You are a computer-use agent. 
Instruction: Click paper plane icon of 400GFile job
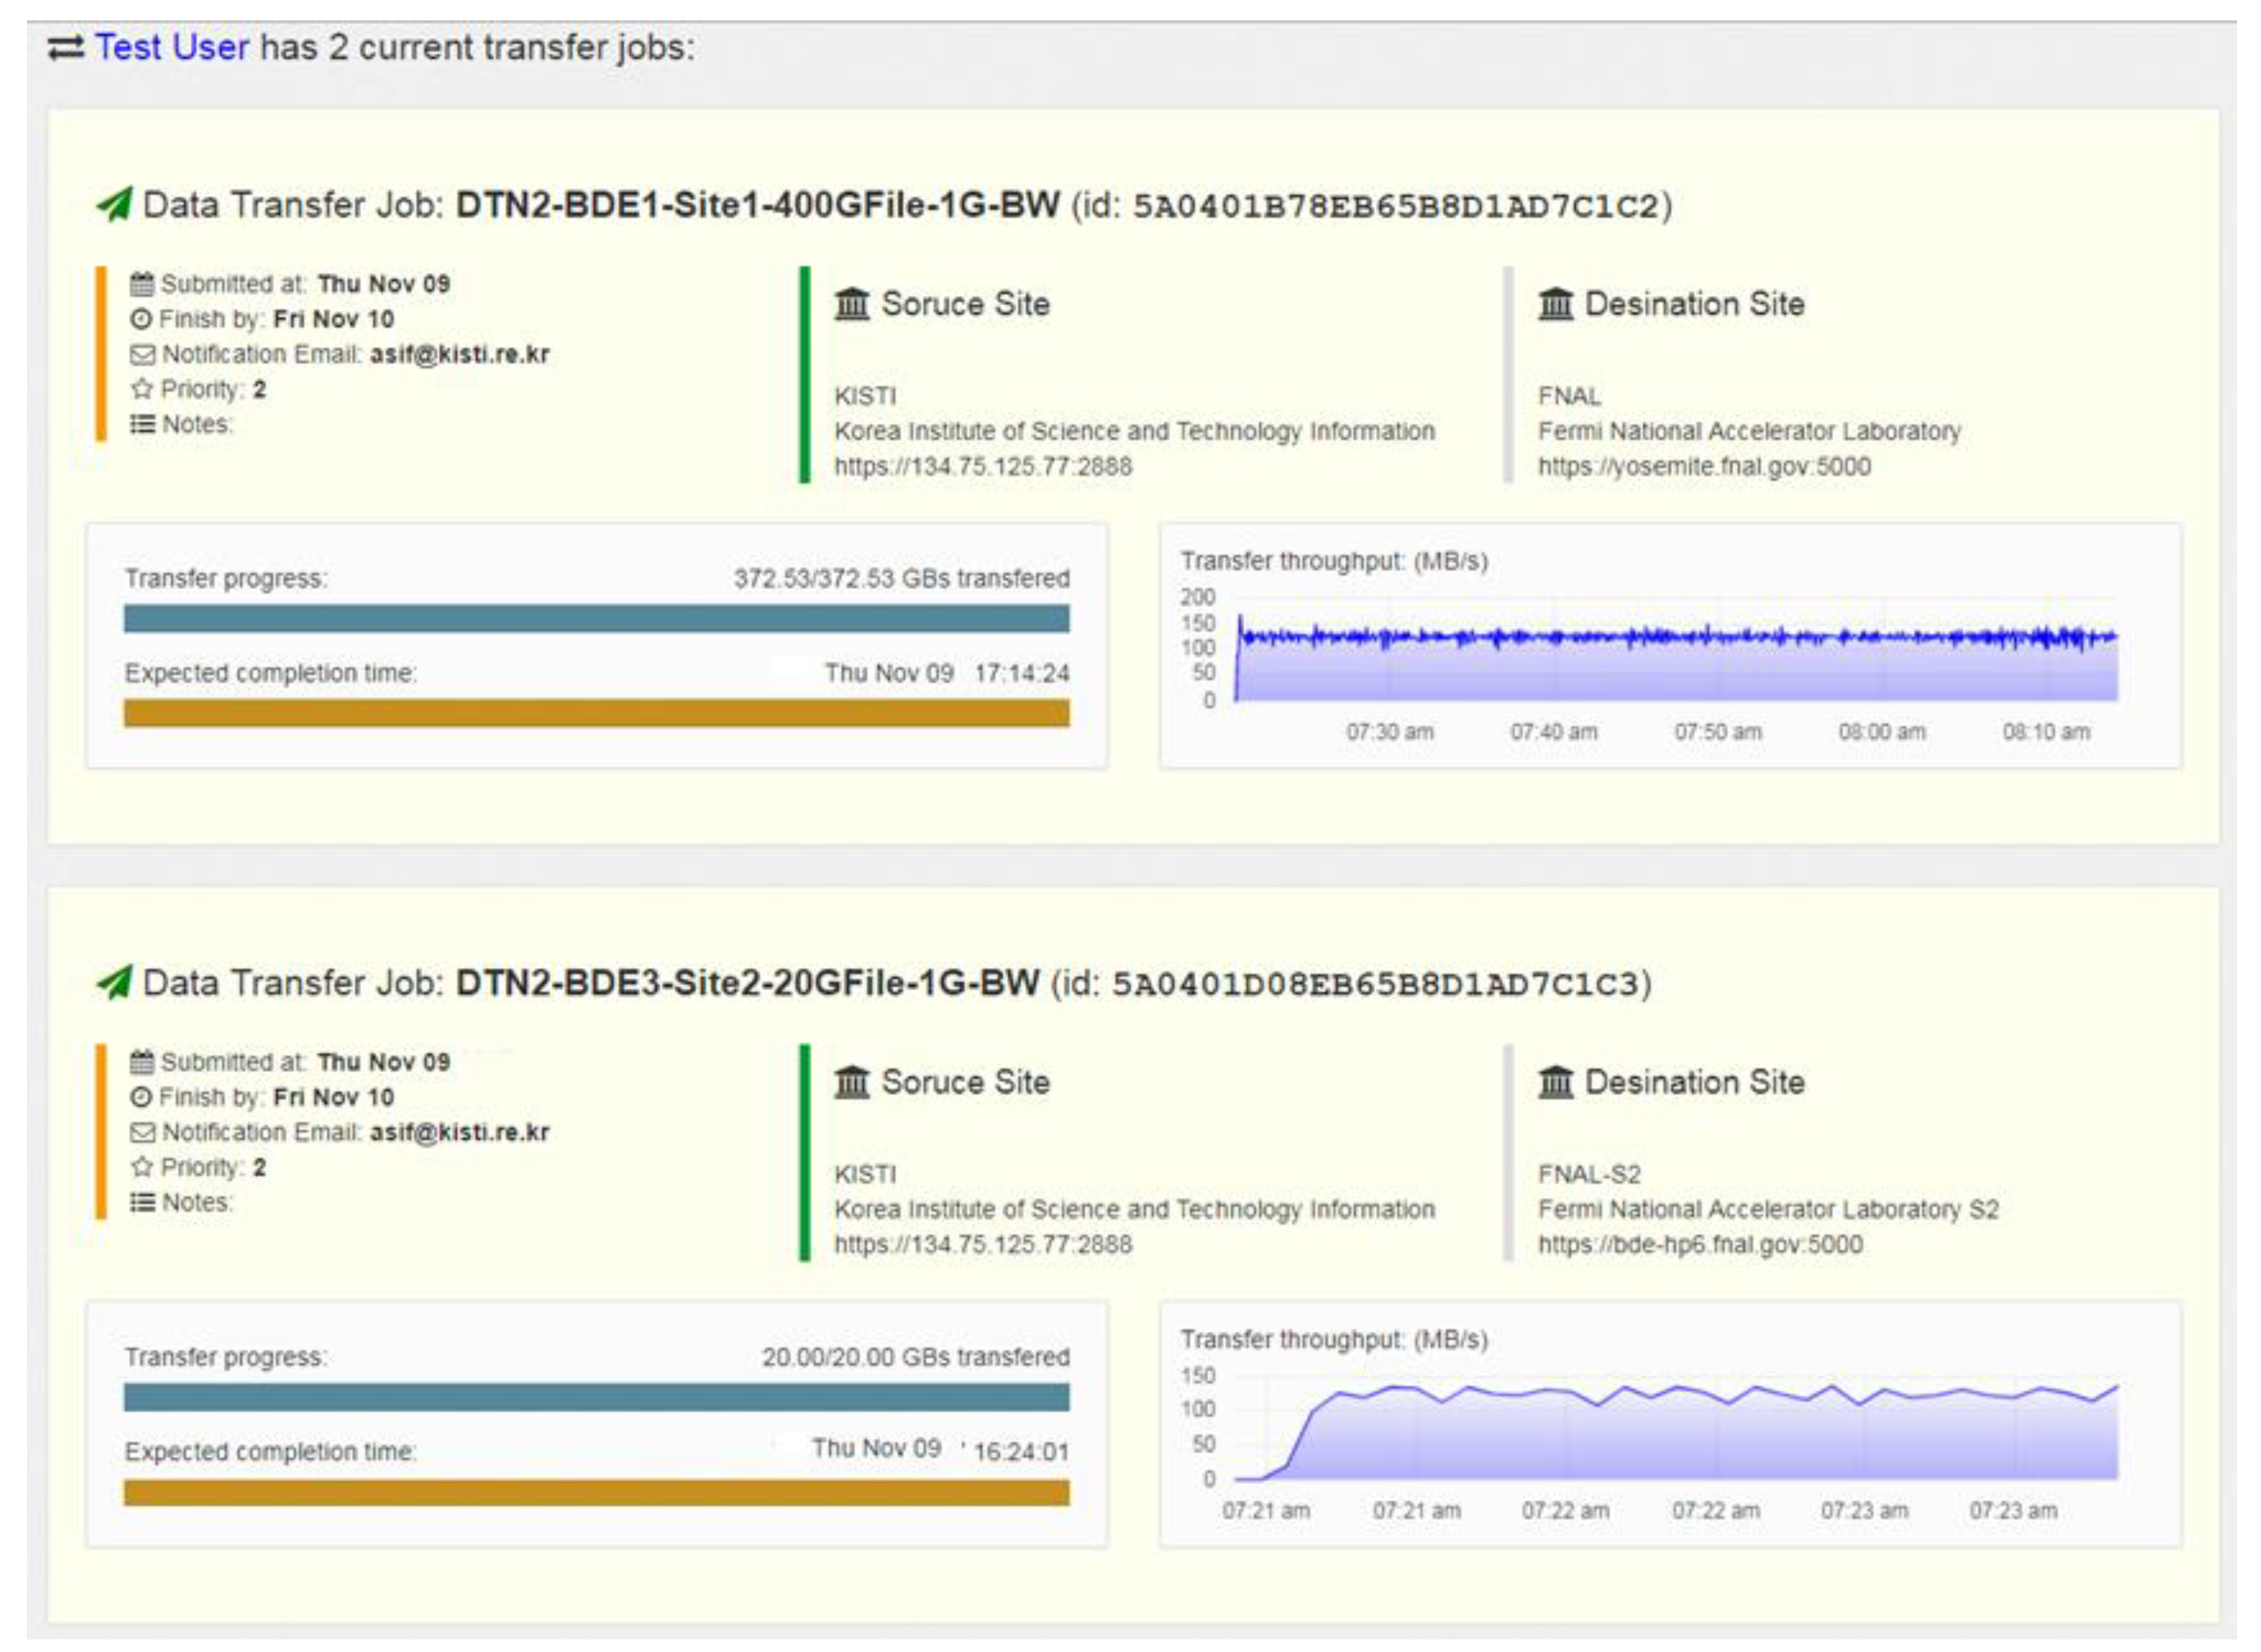(114, 204)
